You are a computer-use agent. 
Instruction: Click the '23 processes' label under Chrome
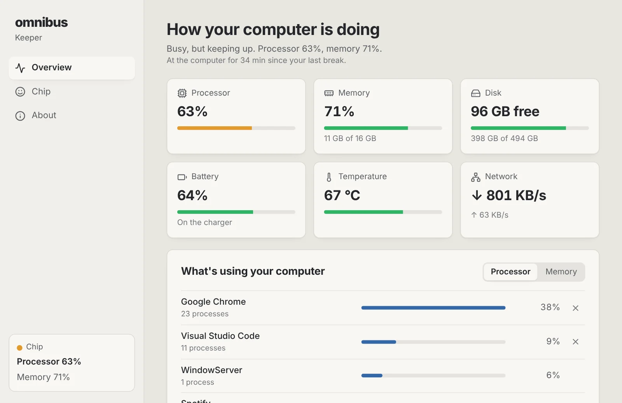pos(205,314)
